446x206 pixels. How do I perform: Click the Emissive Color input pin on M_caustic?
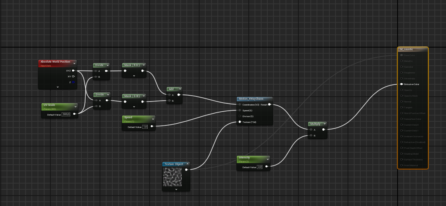pyautogui.click(x=401, y=84)
